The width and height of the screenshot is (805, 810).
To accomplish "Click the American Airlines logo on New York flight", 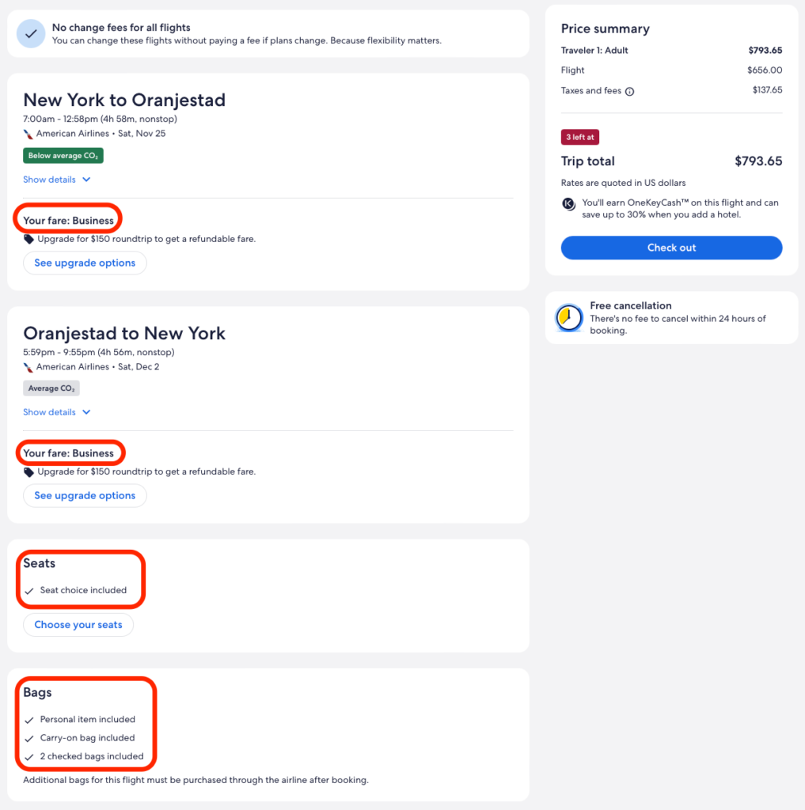I will point(28,134).
